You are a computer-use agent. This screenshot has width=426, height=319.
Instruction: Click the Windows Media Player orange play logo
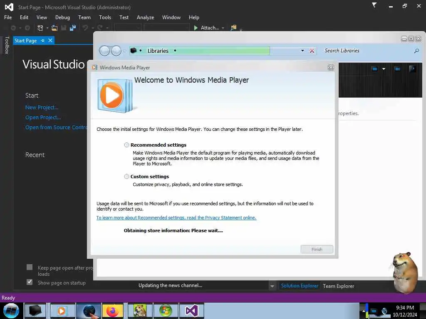pos(111,95)
